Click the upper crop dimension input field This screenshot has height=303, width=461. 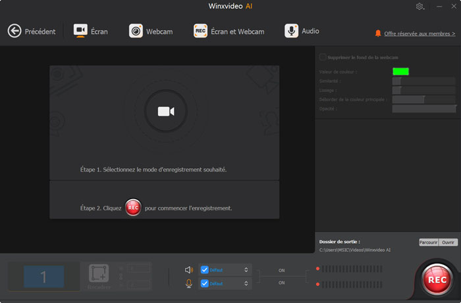pos(138,268)
